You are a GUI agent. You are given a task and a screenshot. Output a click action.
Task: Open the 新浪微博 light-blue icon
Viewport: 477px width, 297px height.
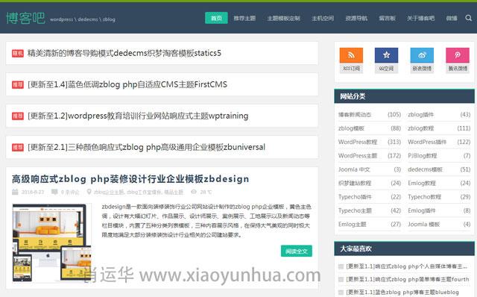422,55
